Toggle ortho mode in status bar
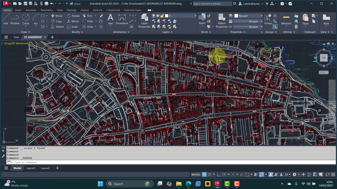The image size is (337, 189). click(x=219, y=175)
